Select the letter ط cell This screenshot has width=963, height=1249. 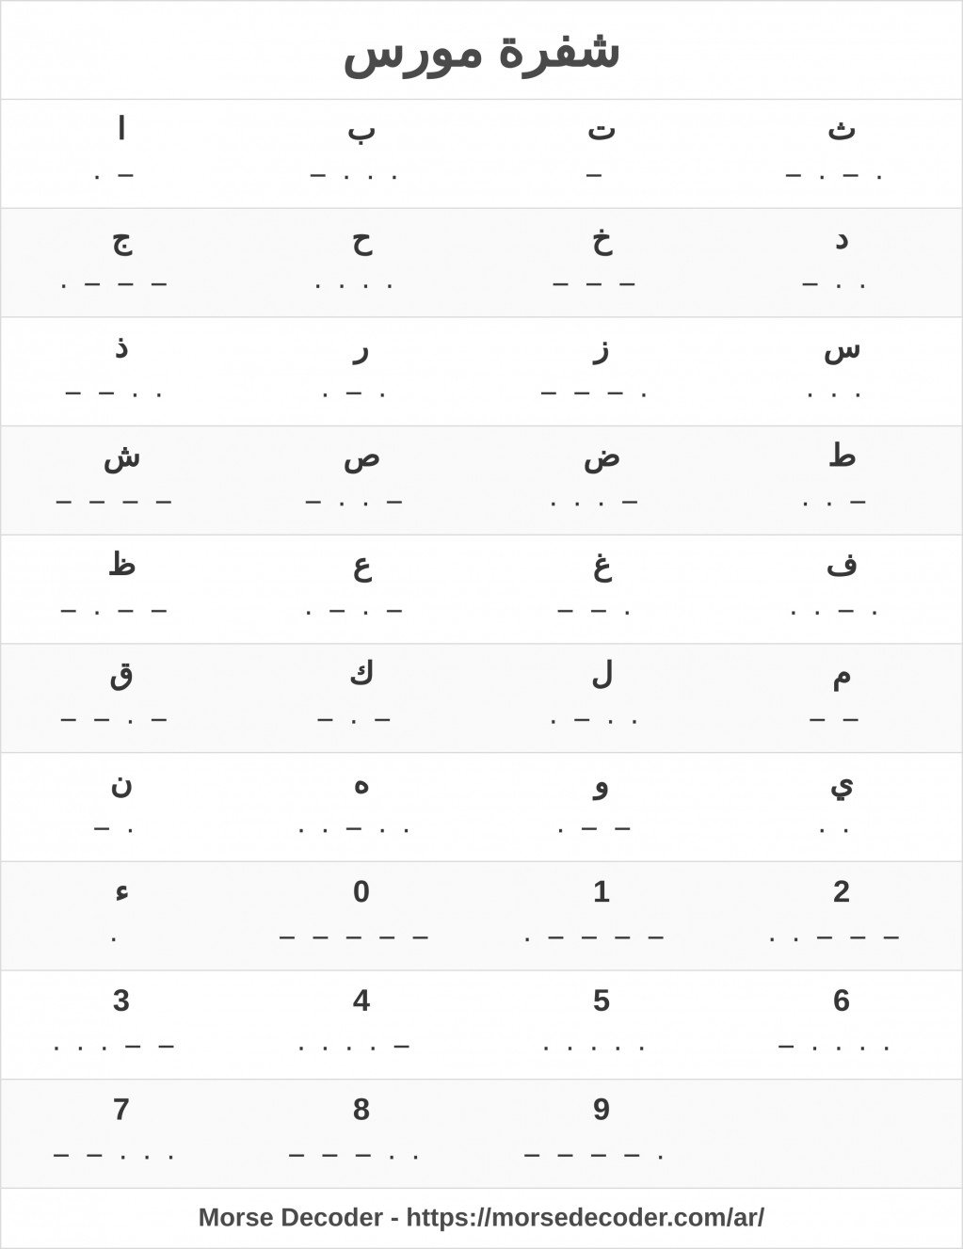[842, 480]
